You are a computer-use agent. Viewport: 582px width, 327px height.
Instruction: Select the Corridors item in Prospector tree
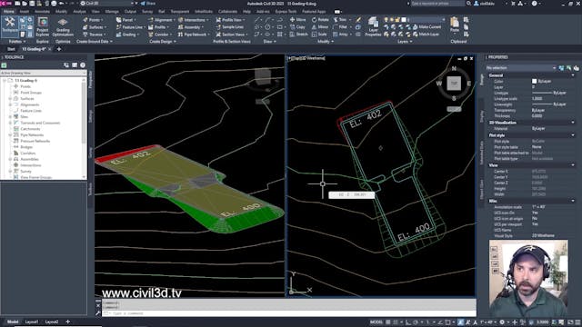click(28, 154)
